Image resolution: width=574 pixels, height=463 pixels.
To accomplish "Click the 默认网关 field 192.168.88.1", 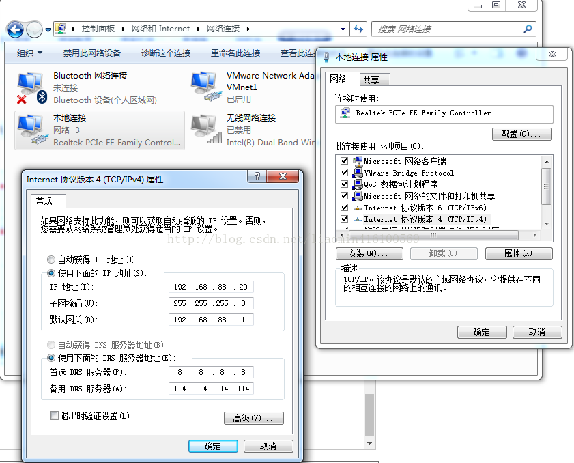I will (x=211, y=320).
